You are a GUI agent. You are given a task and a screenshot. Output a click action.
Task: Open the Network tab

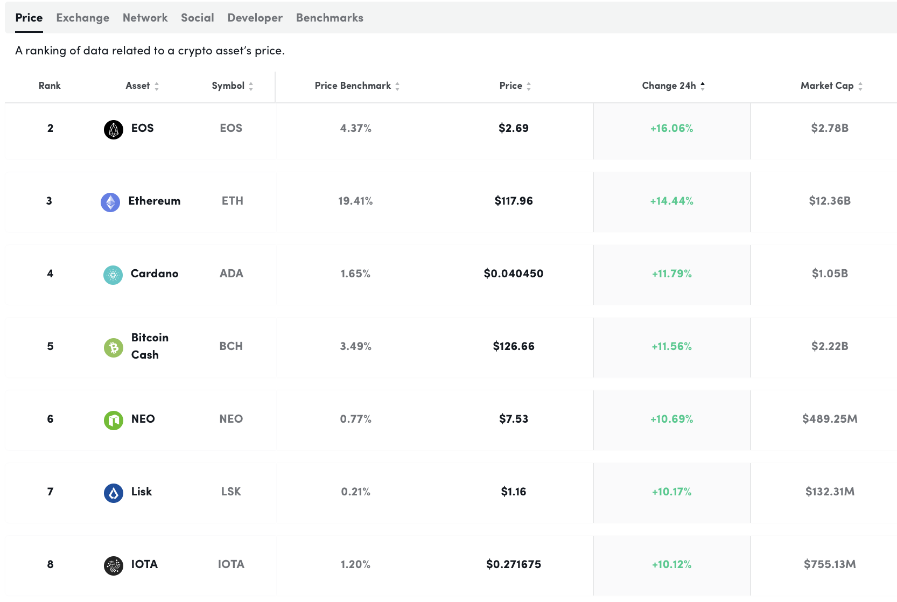[145, 18]
